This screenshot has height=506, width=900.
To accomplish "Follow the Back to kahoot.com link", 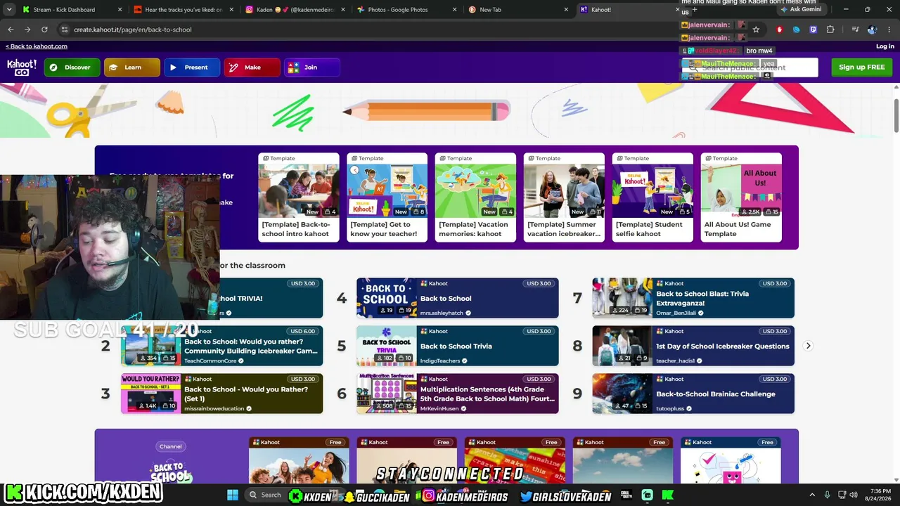I will pyautogui.click(x=37, y=46).
